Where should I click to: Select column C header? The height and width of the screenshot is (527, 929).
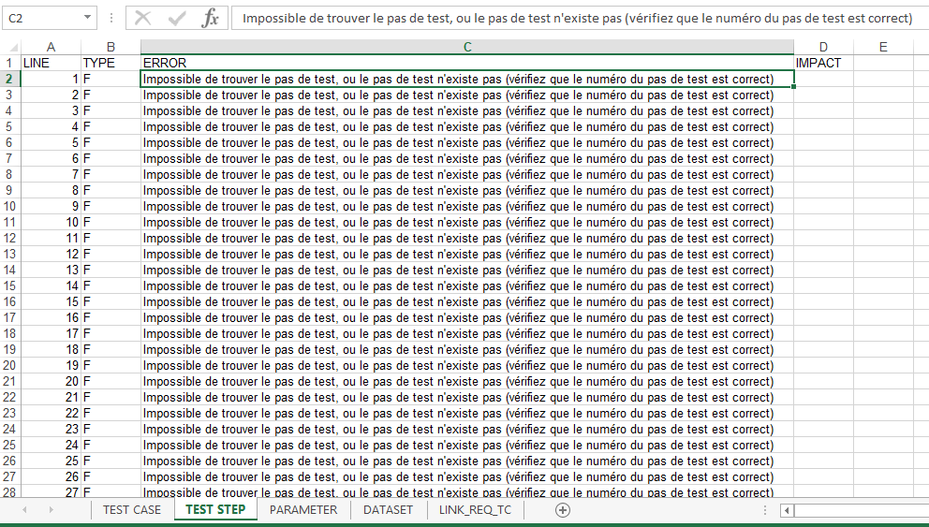pos(466,47)
